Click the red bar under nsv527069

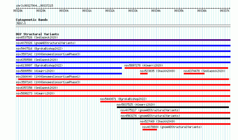(x=185, y=124)
